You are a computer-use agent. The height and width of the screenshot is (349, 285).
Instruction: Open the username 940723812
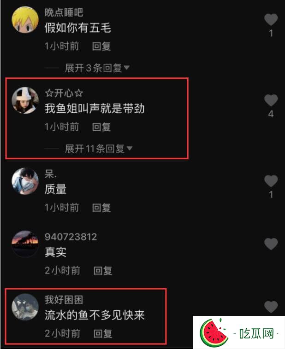click(71, 237)
